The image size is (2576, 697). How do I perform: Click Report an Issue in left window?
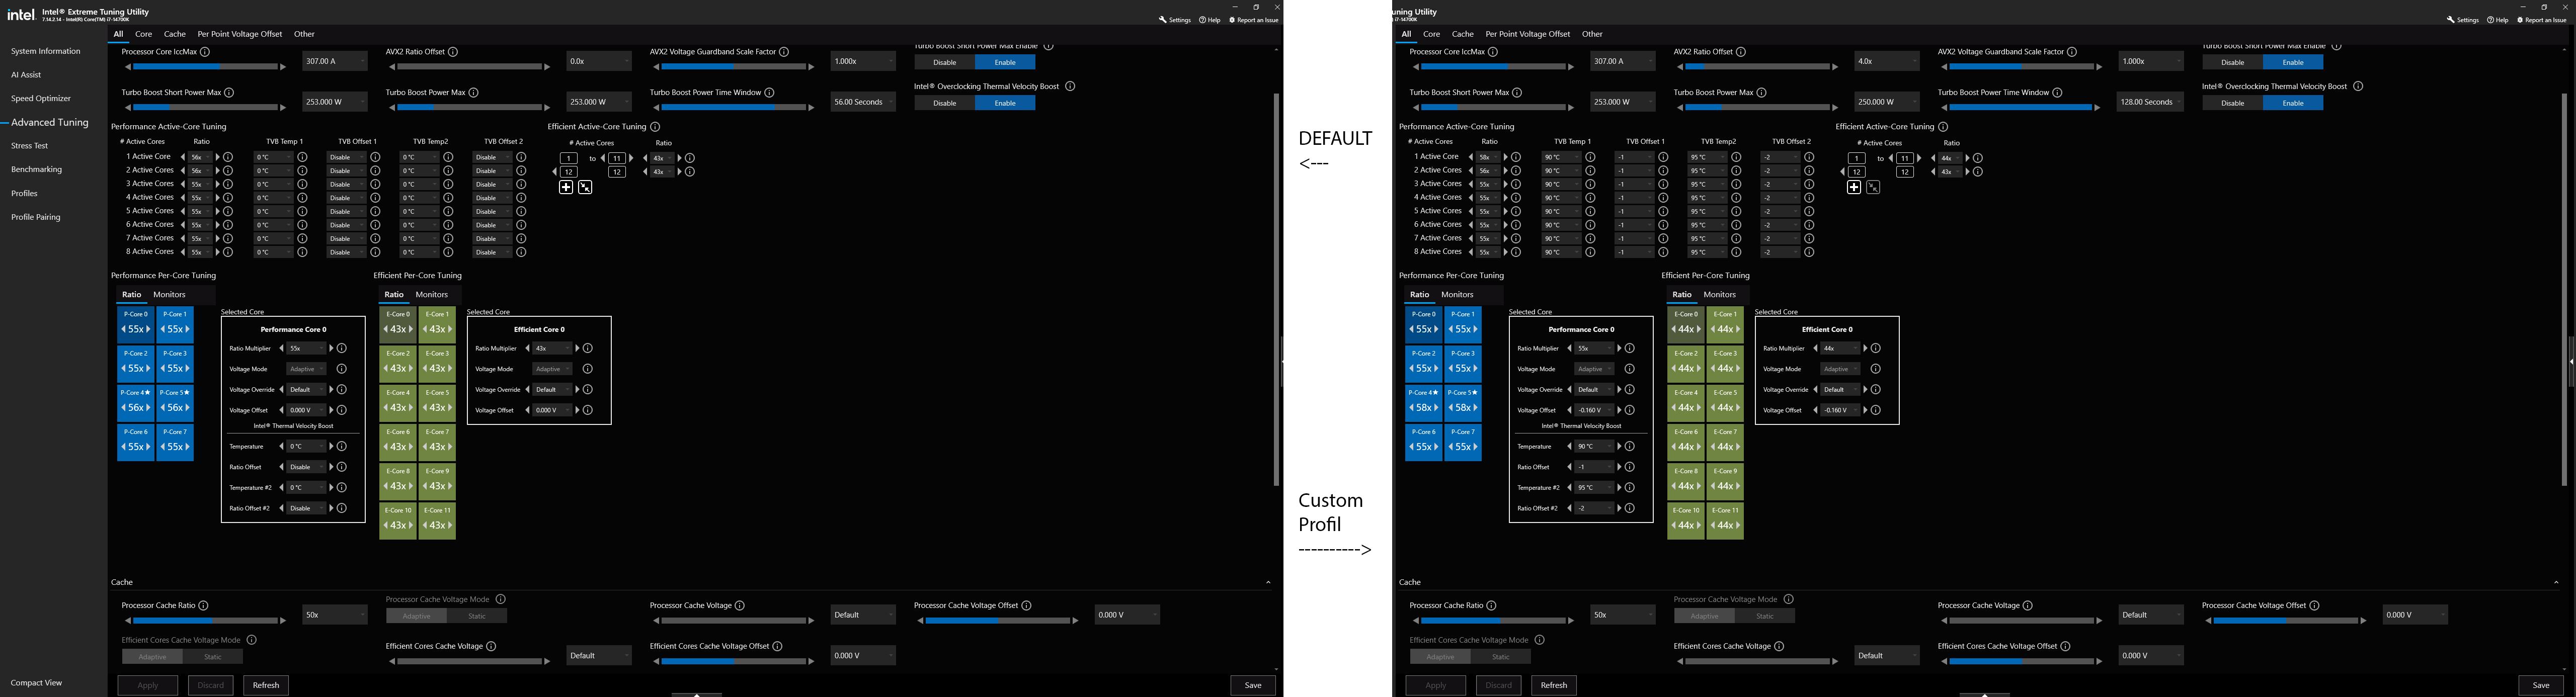(x=1254, y=20)
